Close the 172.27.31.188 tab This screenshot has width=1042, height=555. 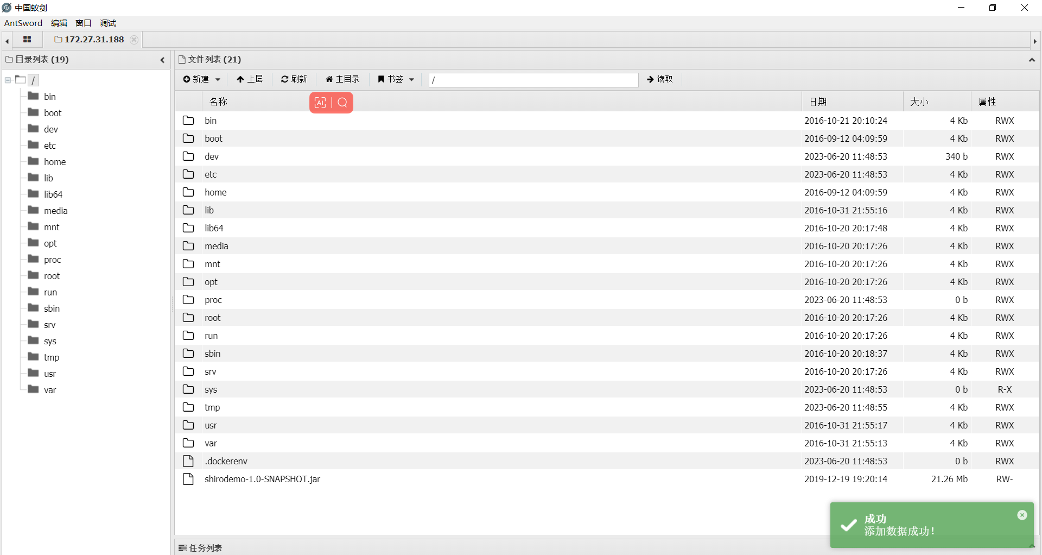[x=134, y=40]
